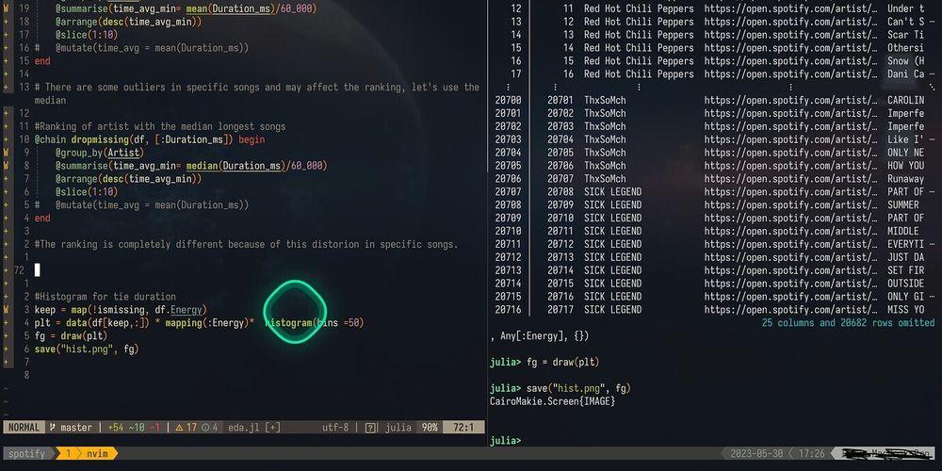Screen dimensions: 942x471
Task: Click the eda.jl file name in statusline
Action: pos(242,427)
